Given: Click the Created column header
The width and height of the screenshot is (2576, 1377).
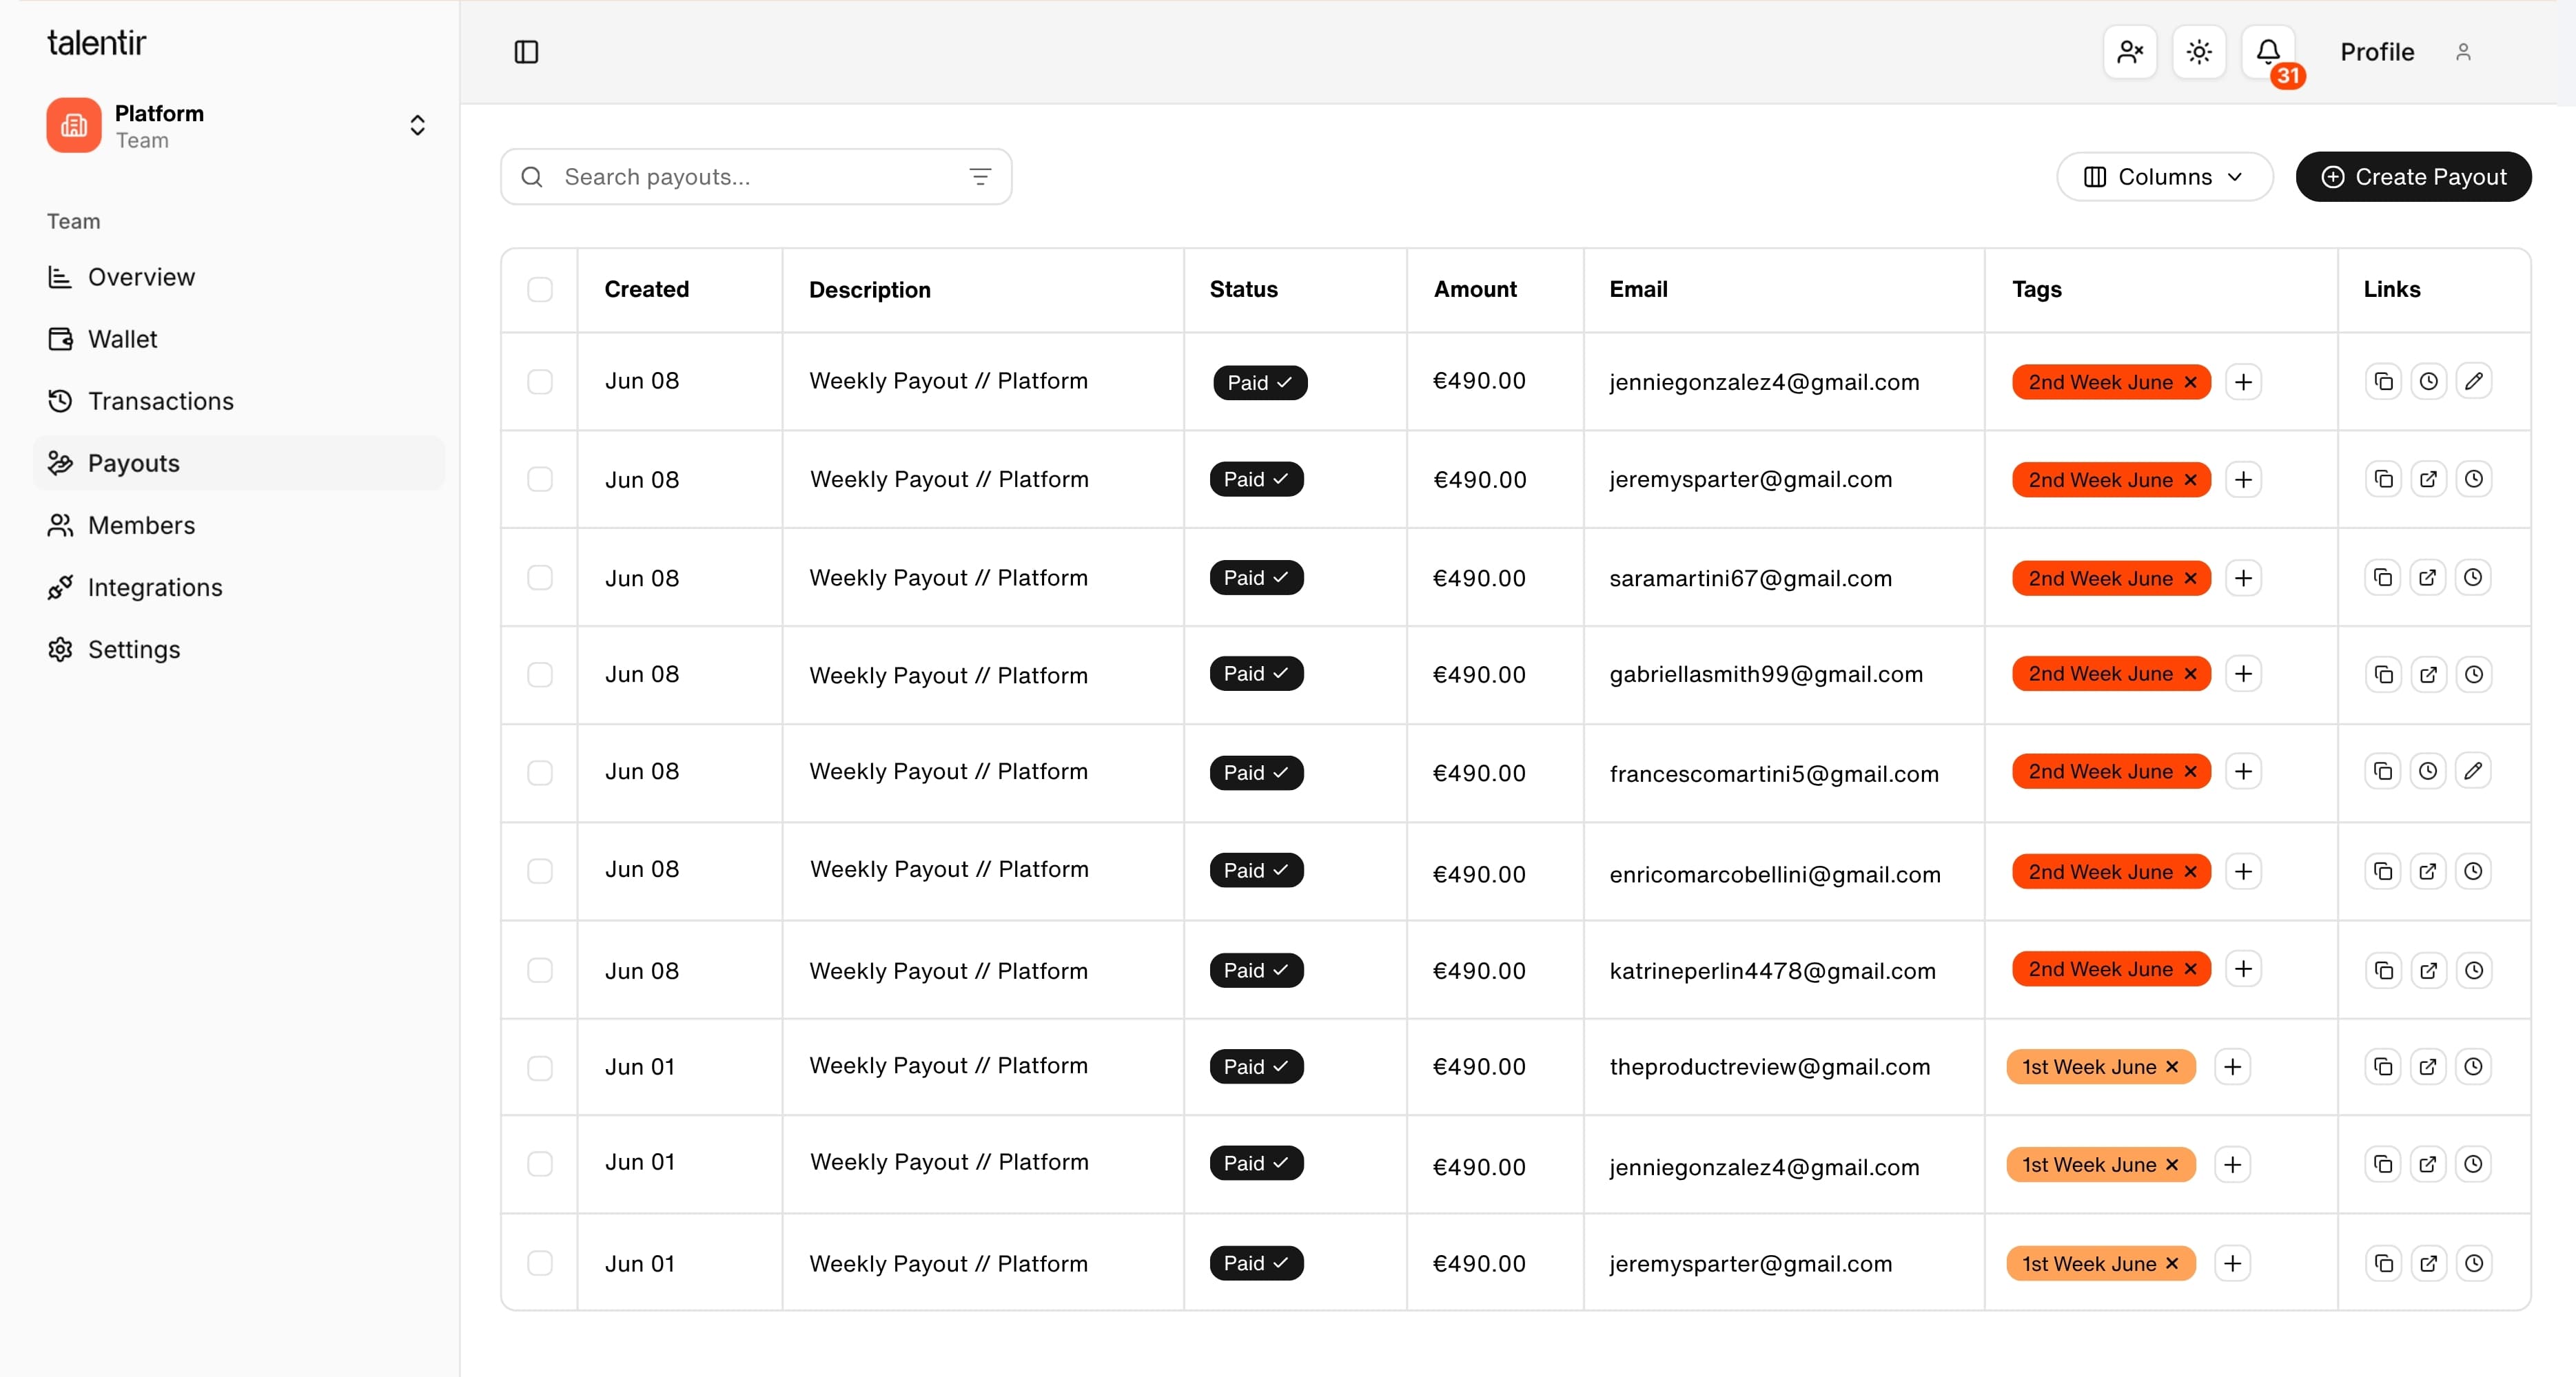Looking at the screenshot, I should pos(646,290).
